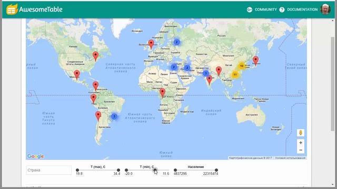The width and height of the screenshot is (337, 189).
Task: Select the red marker over Venezuela
Action: click(95, 86)
